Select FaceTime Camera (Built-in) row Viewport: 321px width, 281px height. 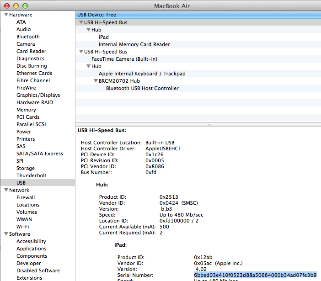point(198,59)
